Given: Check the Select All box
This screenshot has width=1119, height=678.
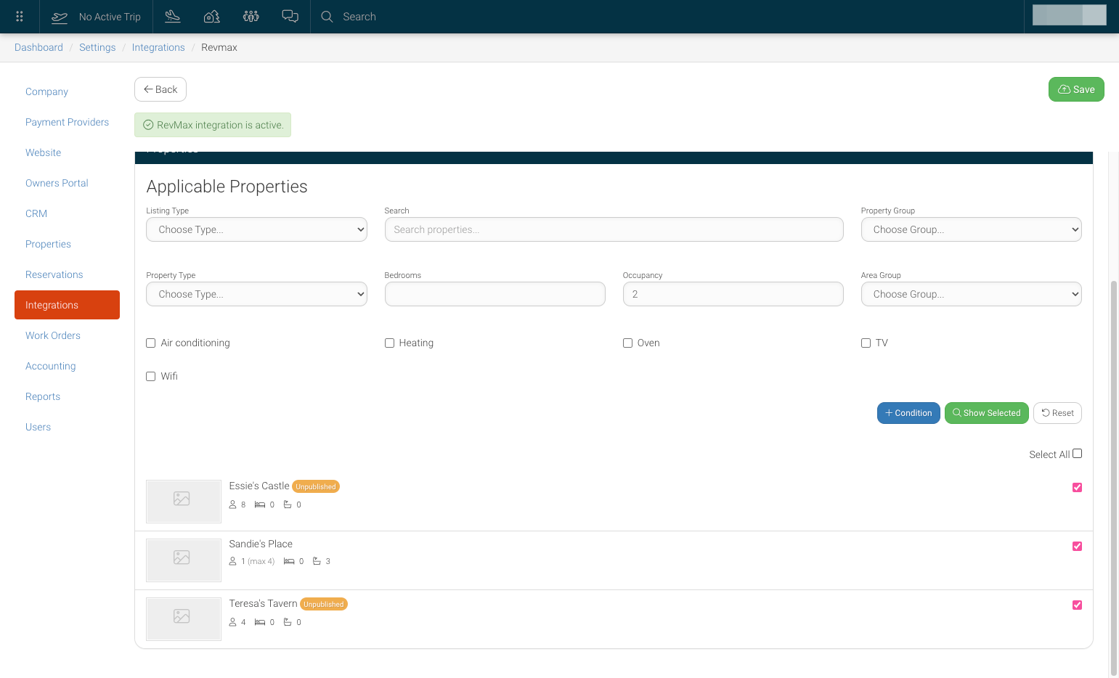Looking at the screenshot, I should click(1077, 454).
